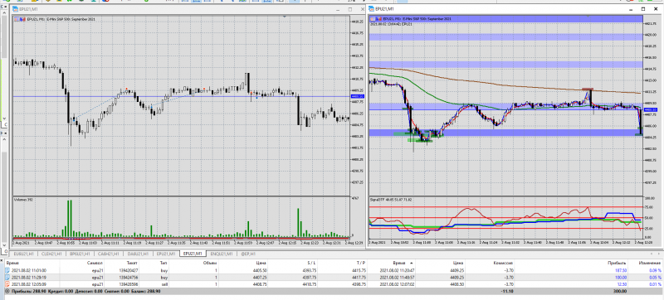
Task: Click the sell order icon for ticket 139428596
Action: 8,284
